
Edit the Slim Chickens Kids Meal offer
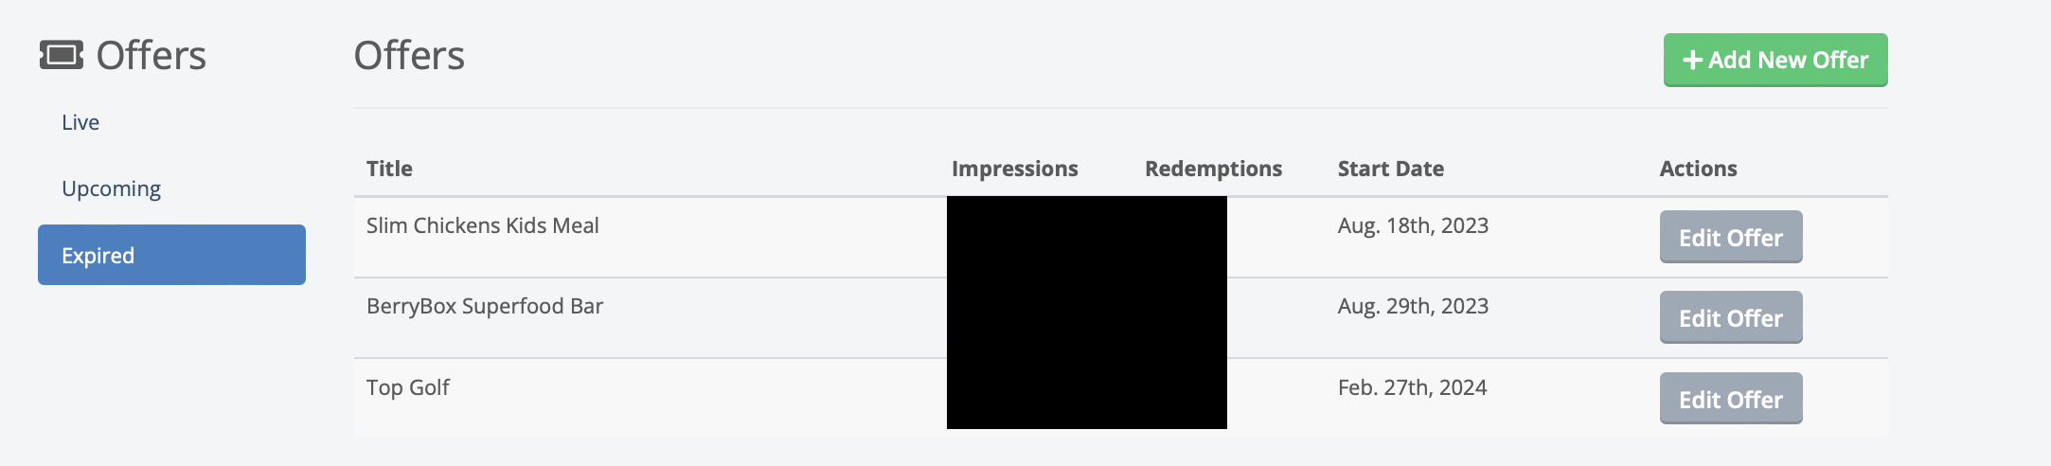pos(1730,237)
